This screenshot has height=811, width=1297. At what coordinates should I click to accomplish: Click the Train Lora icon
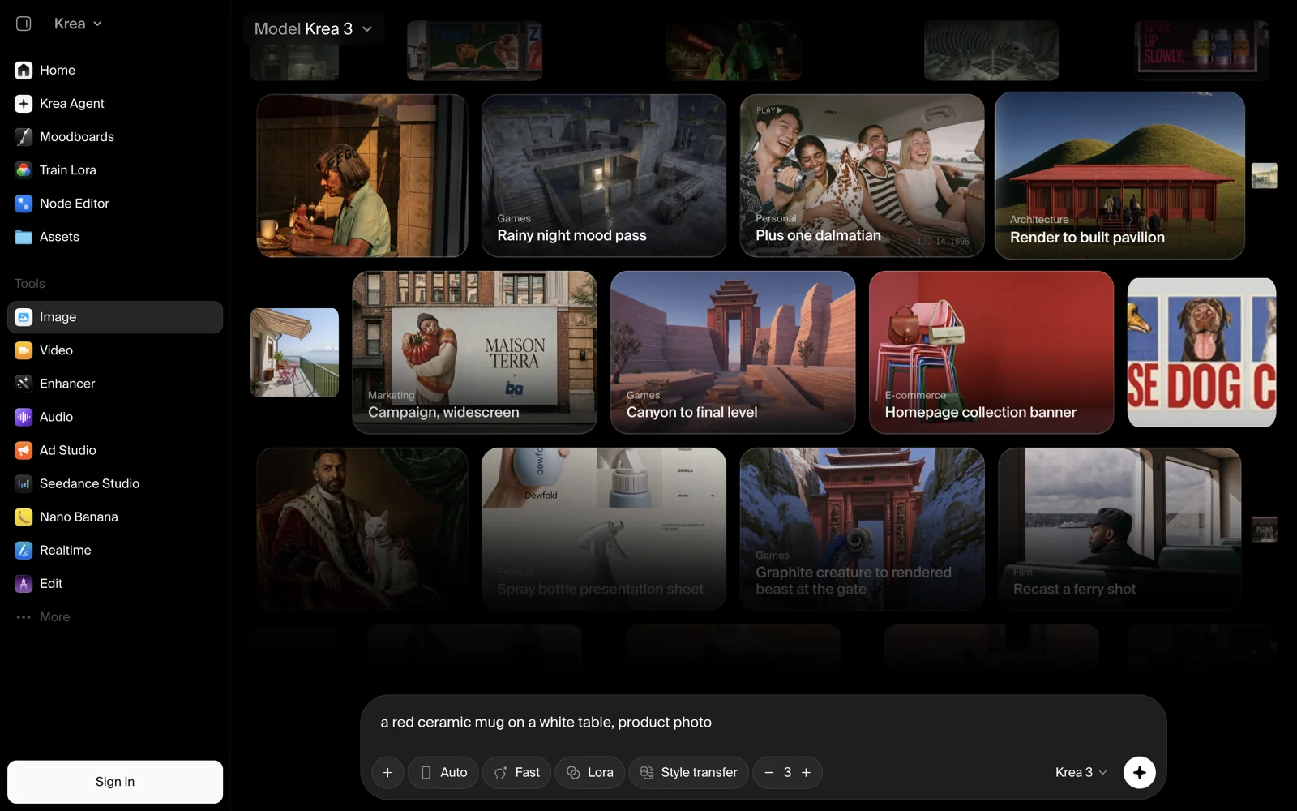24,170
